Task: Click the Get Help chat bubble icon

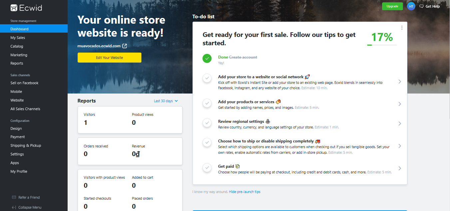Action: point(421,6)
